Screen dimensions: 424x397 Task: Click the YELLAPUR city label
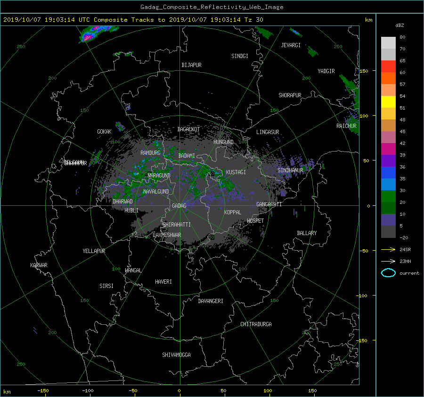pos(94,251)
